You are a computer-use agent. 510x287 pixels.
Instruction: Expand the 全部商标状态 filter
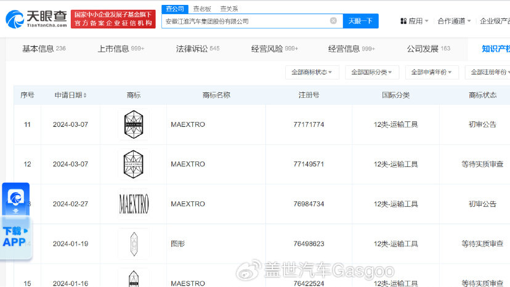click(x=312, y=72)
